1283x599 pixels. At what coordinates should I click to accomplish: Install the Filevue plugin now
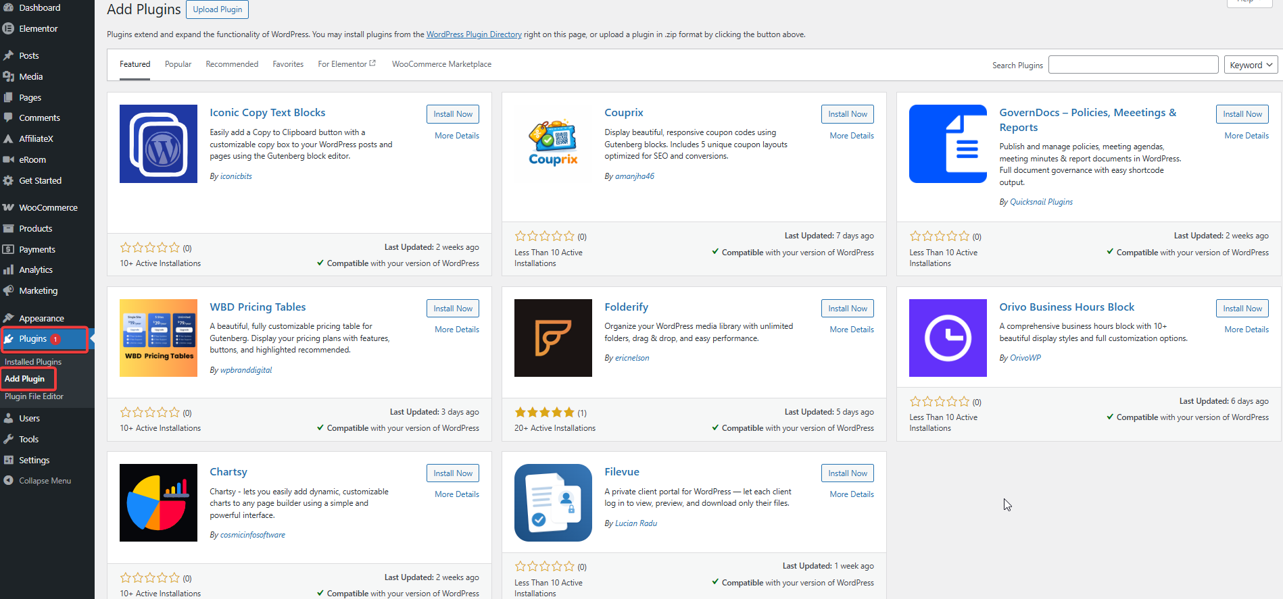point(848,473)
